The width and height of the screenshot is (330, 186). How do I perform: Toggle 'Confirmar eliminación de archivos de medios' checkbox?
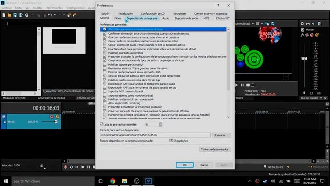click(105, 33)
